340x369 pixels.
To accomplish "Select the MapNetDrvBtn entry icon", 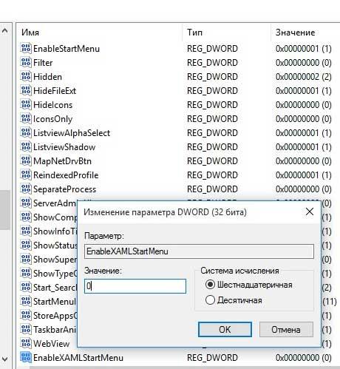I will (x=26, y=160).
